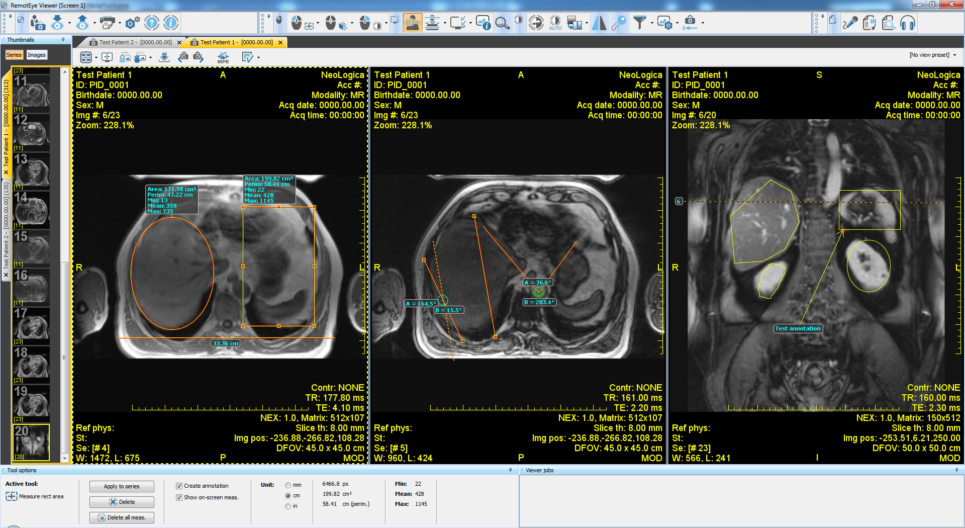This screenshot has width=965, height=528.
Task: Click the microphone dictation icon
Action: (850, 23)
